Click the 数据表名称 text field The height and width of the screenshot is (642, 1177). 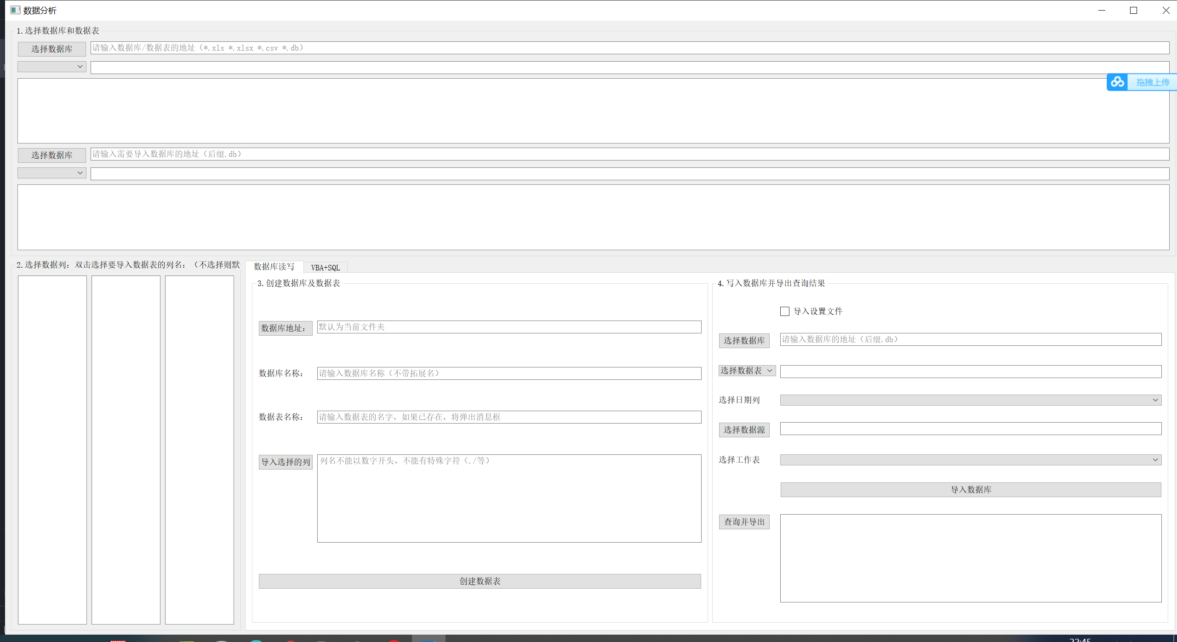[509, 417]
